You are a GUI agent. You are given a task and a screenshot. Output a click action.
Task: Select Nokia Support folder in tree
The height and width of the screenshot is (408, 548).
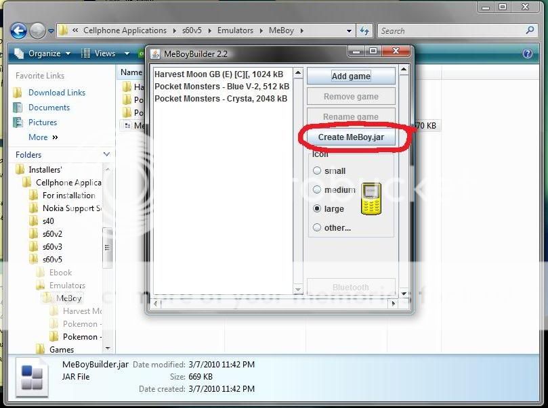[x=72, y=208]
